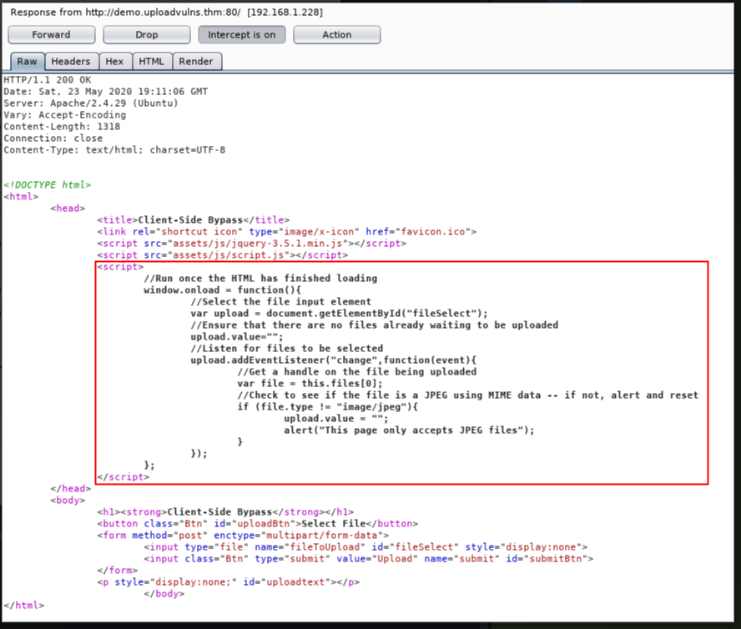This screenshot has width=741, height=629.
Task: Click the var file = this.files[0] line
Action: coord(310,383)
